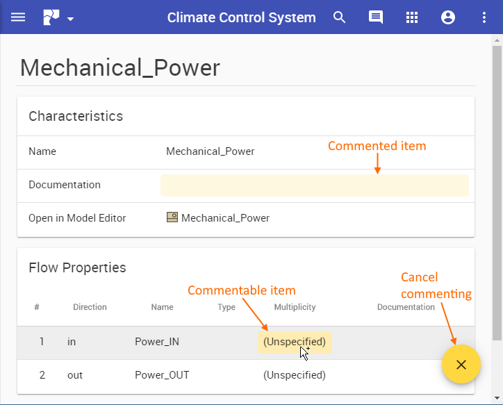Open the comments panel icon
Screen dimensions: 503x405
click(x=376, y=17)
